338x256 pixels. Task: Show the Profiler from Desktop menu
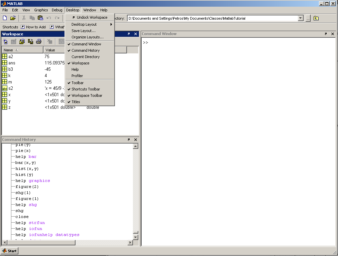click(90, 76)
